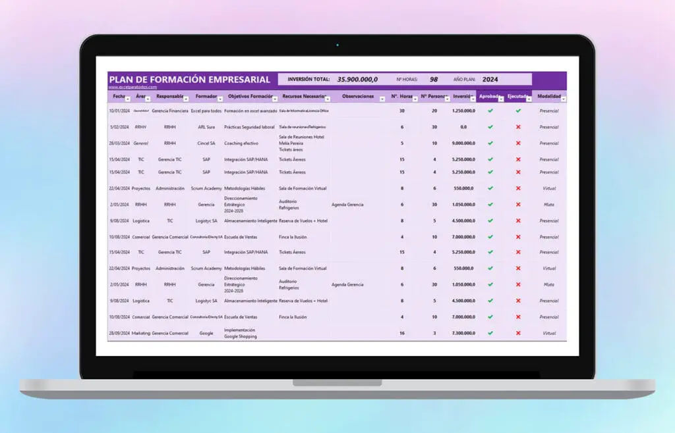
Task: Select the Año Plan 2024 value cell
Action: [490, 80]
